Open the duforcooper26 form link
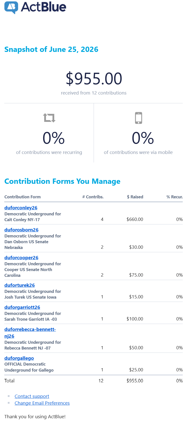The height and width of the screenshot is (423, 186). 21,258
